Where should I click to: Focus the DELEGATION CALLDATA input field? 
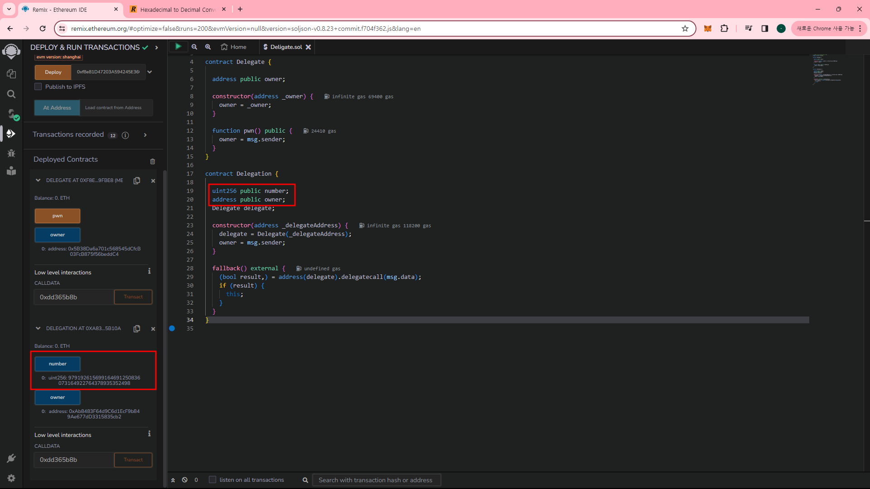(74, 460)
